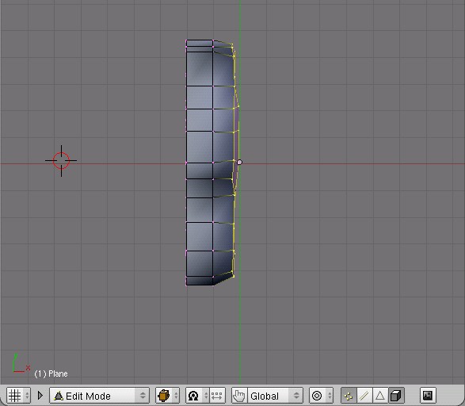Viewport: 465px width, 406px height.
Task: Toggle occlude background geometry cube button
Action: click(396, 396)
